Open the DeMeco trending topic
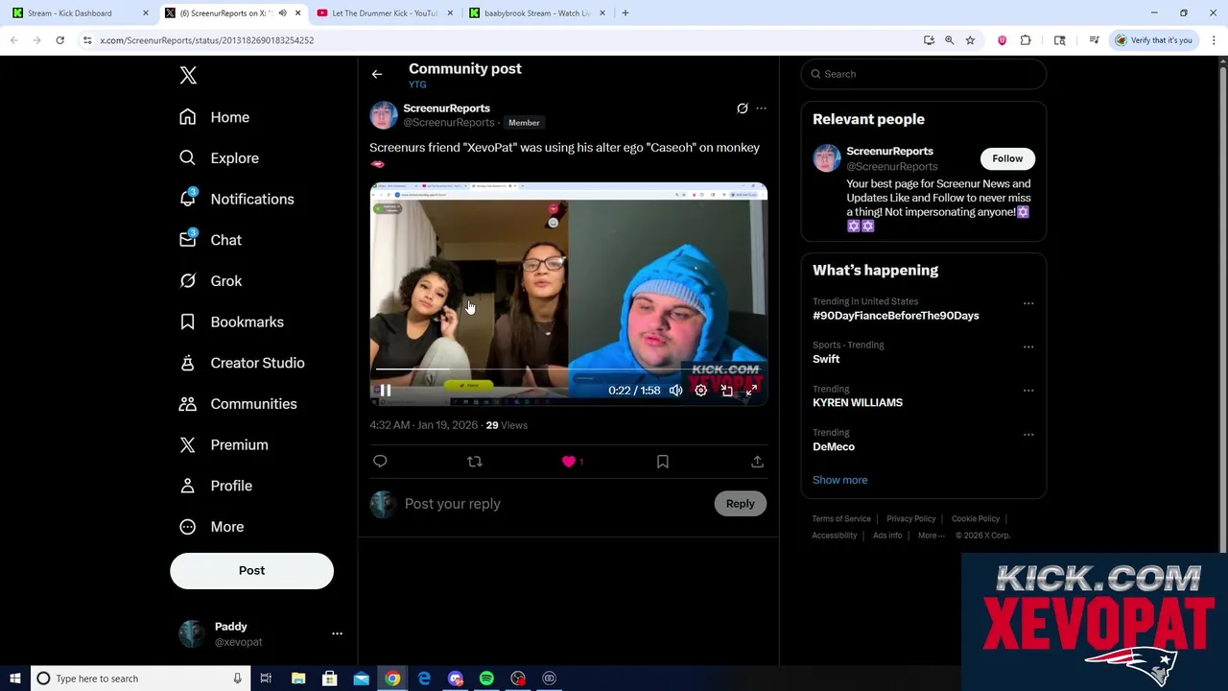The image size is (1228, 691). point(834,446)
